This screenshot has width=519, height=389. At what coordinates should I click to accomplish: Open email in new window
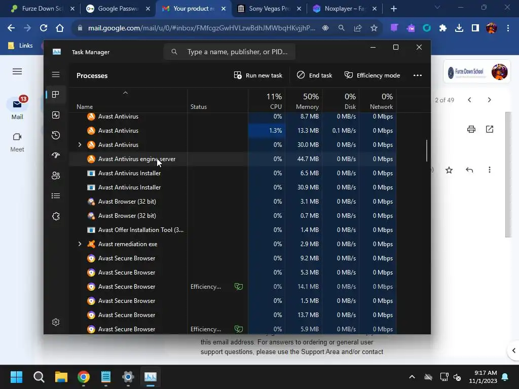(x=490, y=129)
